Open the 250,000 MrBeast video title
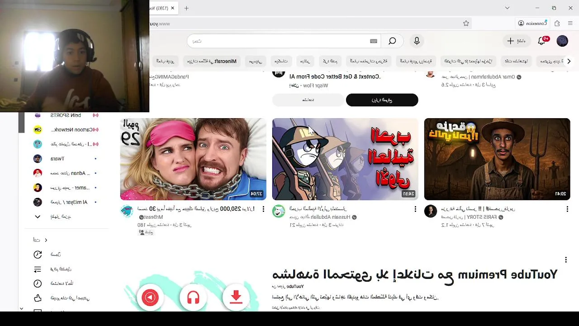Image resolution: width=579 pixels, height=326 pixels. click(x=196, y=209)
